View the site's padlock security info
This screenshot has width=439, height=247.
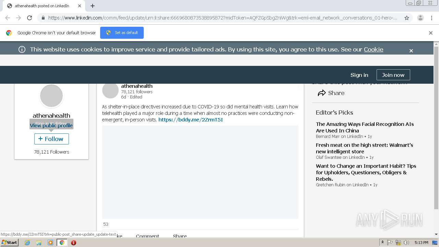tap(43, 18)
